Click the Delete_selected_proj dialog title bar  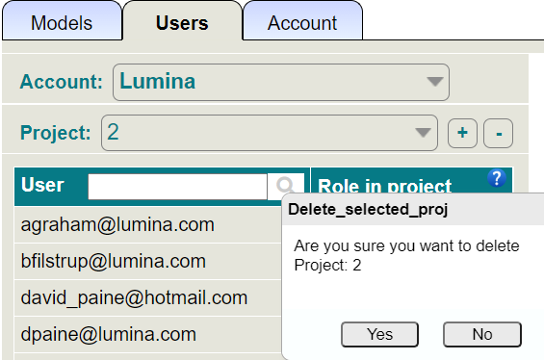pos(413,210)
